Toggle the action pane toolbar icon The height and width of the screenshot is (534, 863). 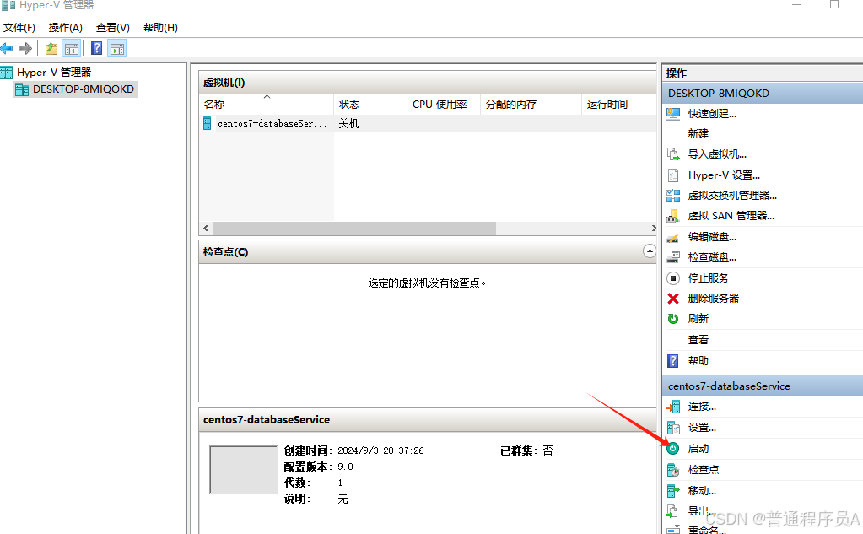(x=116, y=48)
